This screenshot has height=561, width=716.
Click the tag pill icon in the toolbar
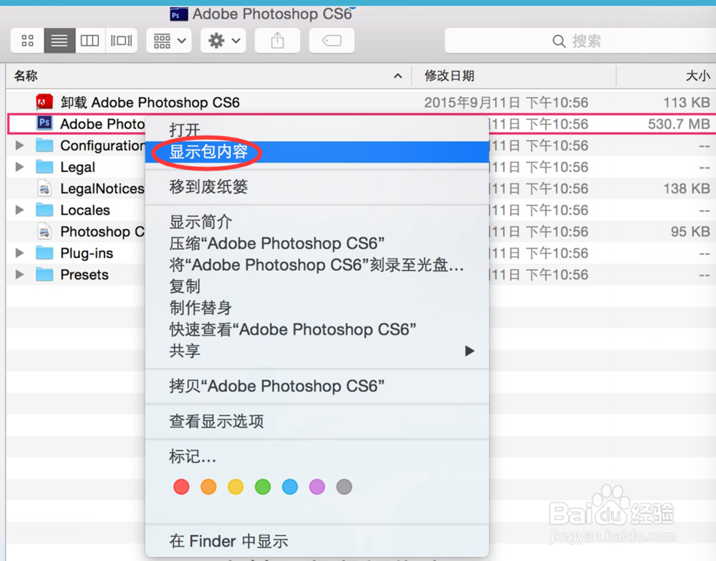point(331,41)
